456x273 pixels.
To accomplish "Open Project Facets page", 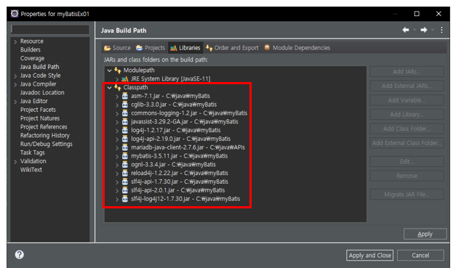I will pyautogui.click(x=38, y=110).
